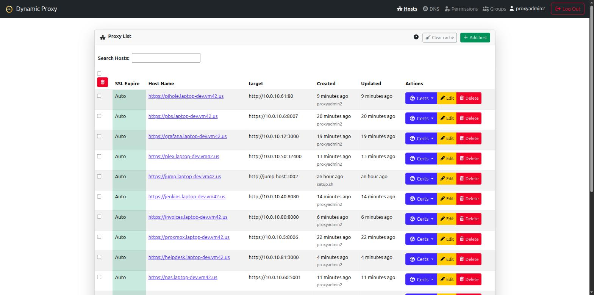Click the SSL Expire column header
The image size is (594, 295).
(127, 83)
